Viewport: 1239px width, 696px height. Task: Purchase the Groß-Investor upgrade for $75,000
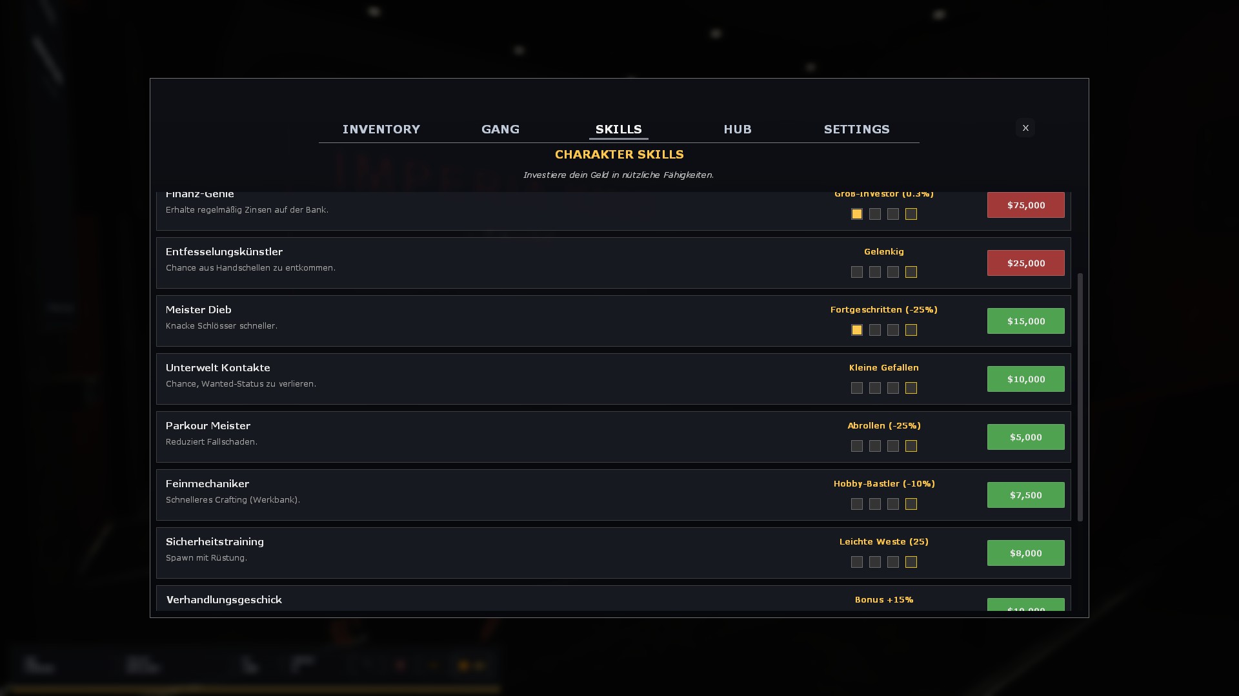point(1025,205)
